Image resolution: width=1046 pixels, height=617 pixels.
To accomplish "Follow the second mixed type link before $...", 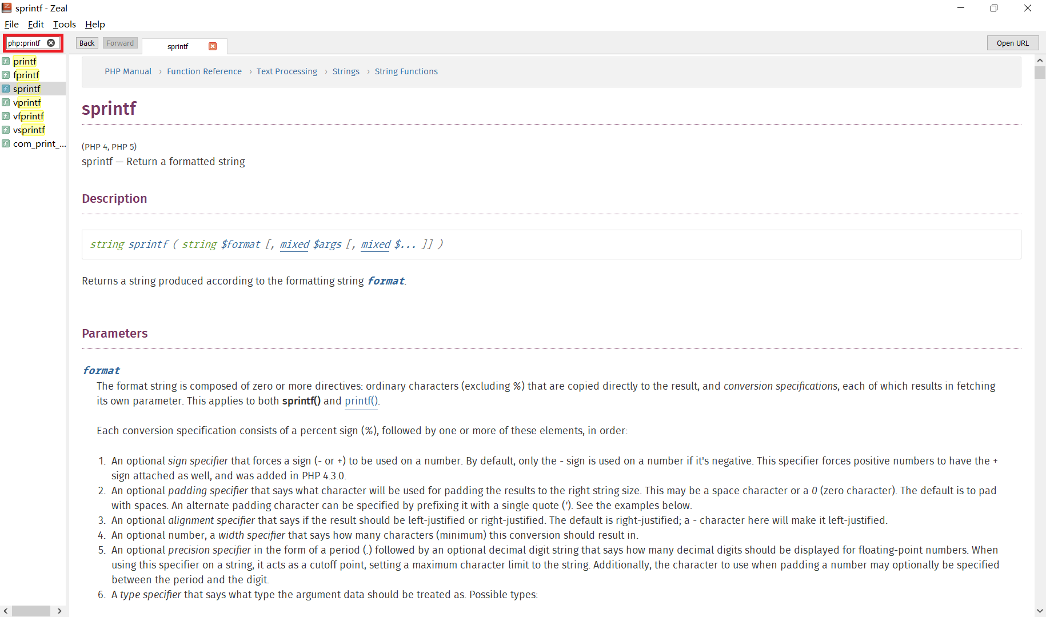I will click(376, 245).
